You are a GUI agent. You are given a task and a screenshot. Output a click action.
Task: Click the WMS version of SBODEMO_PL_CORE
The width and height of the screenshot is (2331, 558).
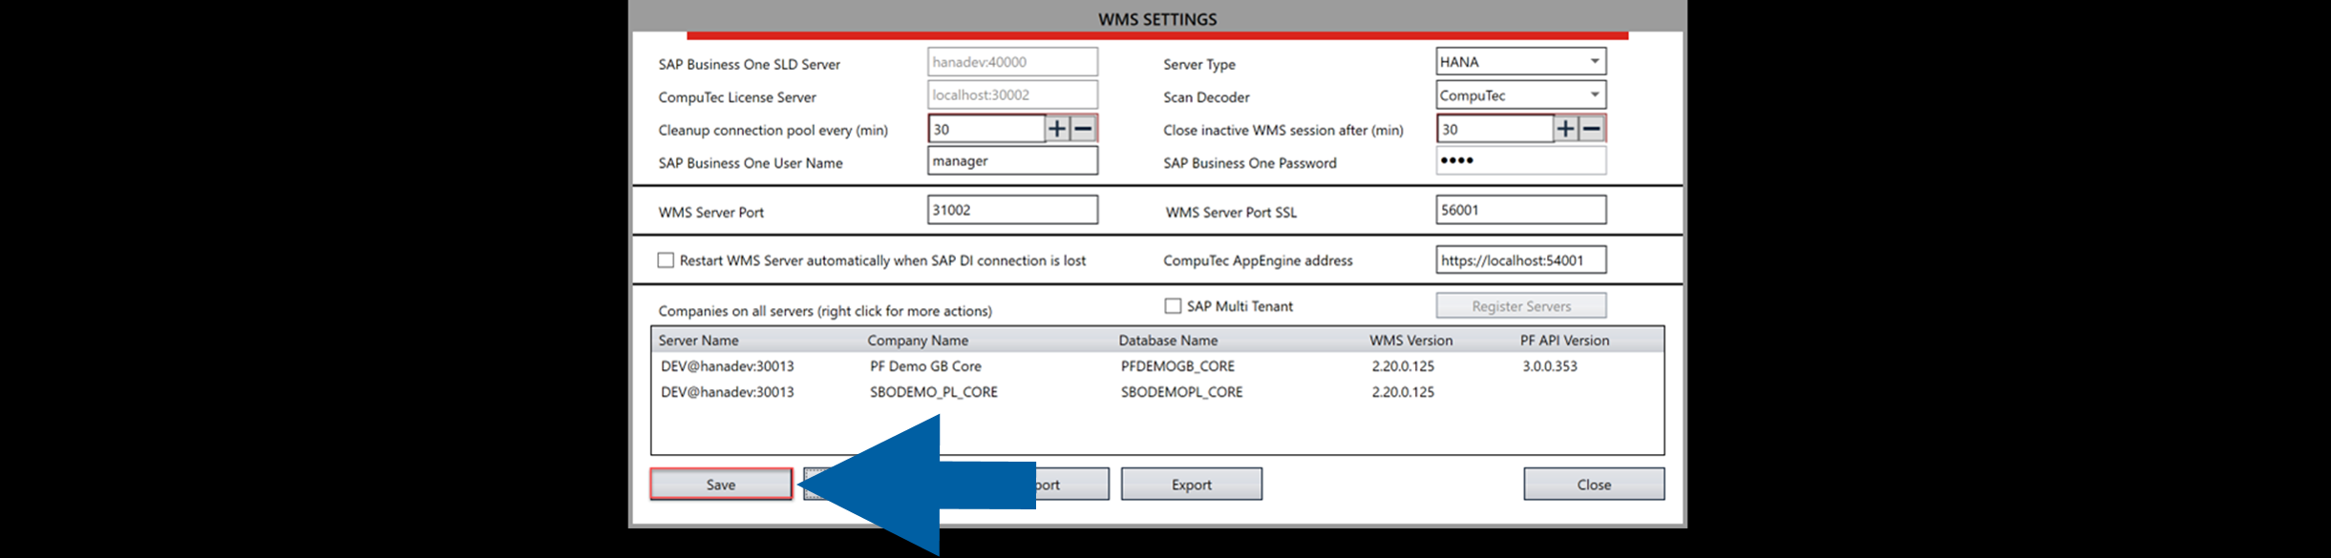tap(1403, 392)
